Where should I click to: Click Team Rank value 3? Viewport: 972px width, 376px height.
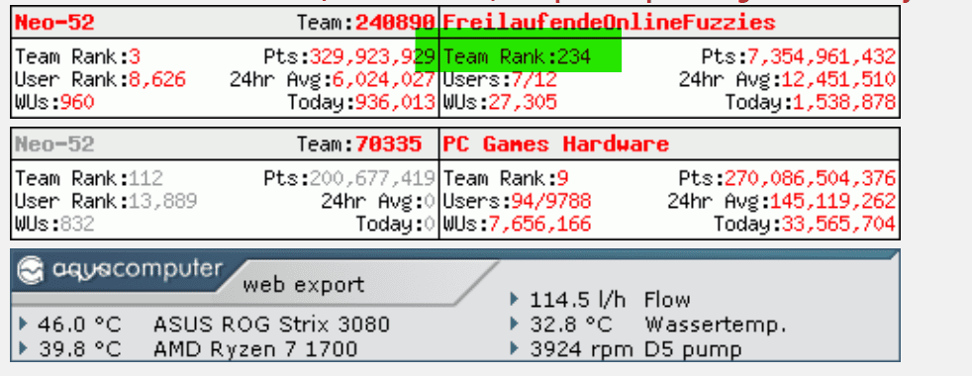[x=135, y=57]
